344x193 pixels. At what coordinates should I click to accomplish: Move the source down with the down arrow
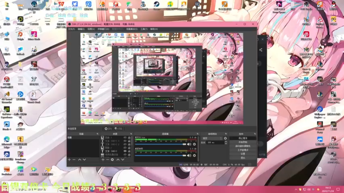[x=123, y=160]
